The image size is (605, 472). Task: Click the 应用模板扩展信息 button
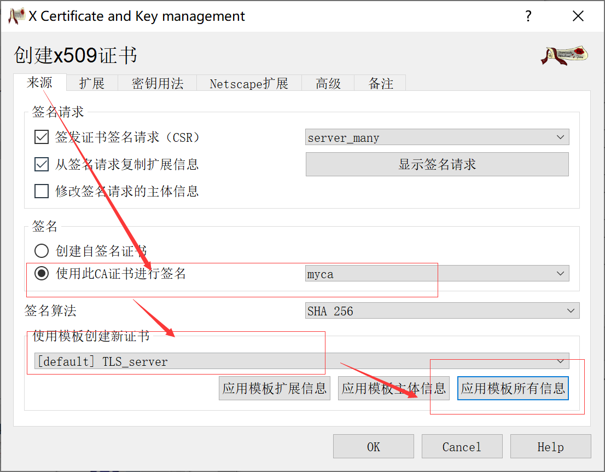(x=275, y=388)
